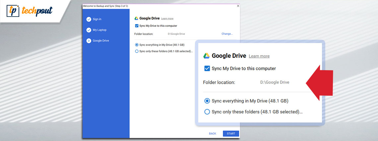Select Sync everything radio in enlarged callout

point(207,101)
